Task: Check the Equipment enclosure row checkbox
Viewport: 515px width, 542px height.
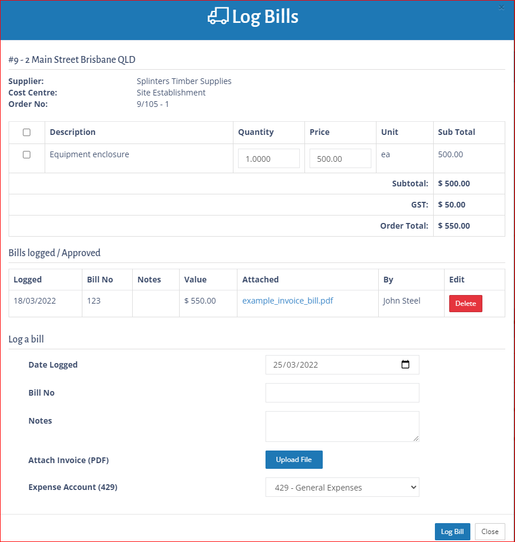Action: [x=26, y=155]
